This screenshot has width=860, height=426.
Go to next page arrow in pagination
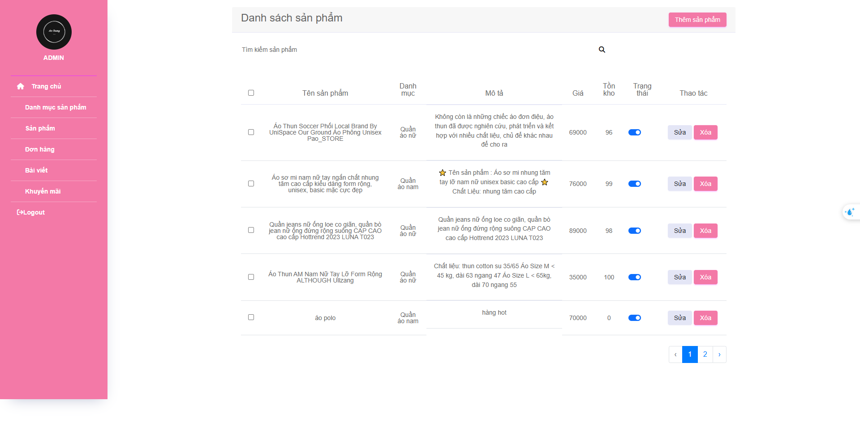click(x=719, y=354)
